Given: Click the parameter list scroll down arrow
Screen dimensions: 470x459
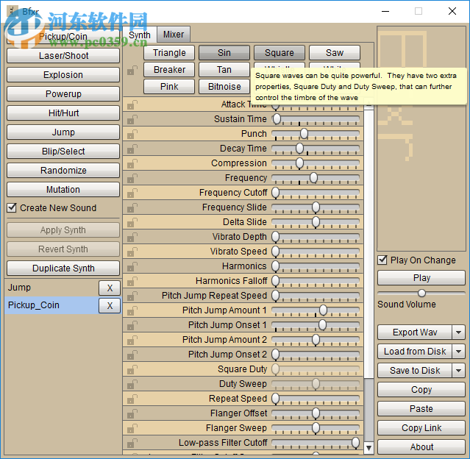Looking at the screenshot, I should click(369, 448).
